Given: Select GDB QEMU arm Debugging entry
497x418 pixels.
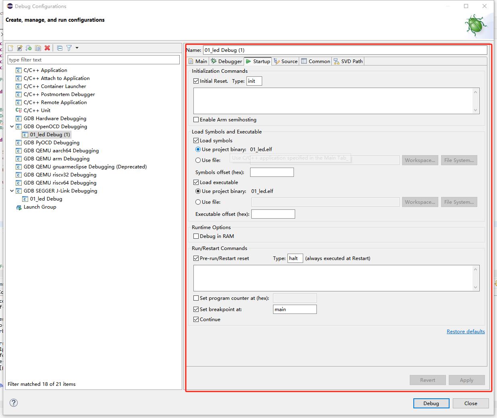Looking at the screenshot, I should (x=56, y=159).
